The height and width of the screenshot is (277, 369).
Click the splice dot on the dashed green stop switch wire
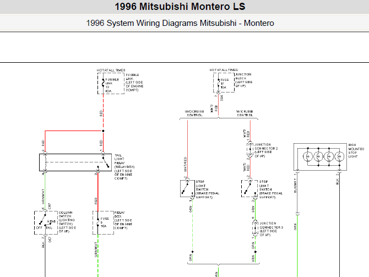(x=193, y=252)
